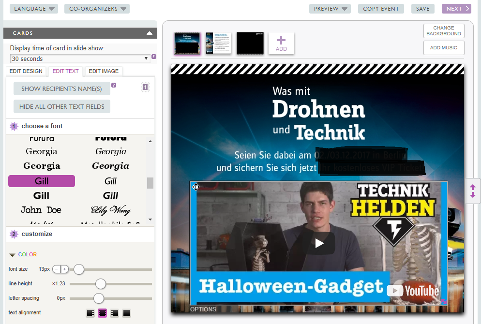Viewport: 481px width, 324px height.
Task: Click the Change Background button
Action: pos(443,31)
